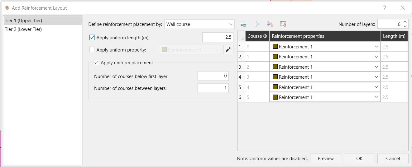412x167 pixels.
Task: Click the OK button
Action: (359, 159)
